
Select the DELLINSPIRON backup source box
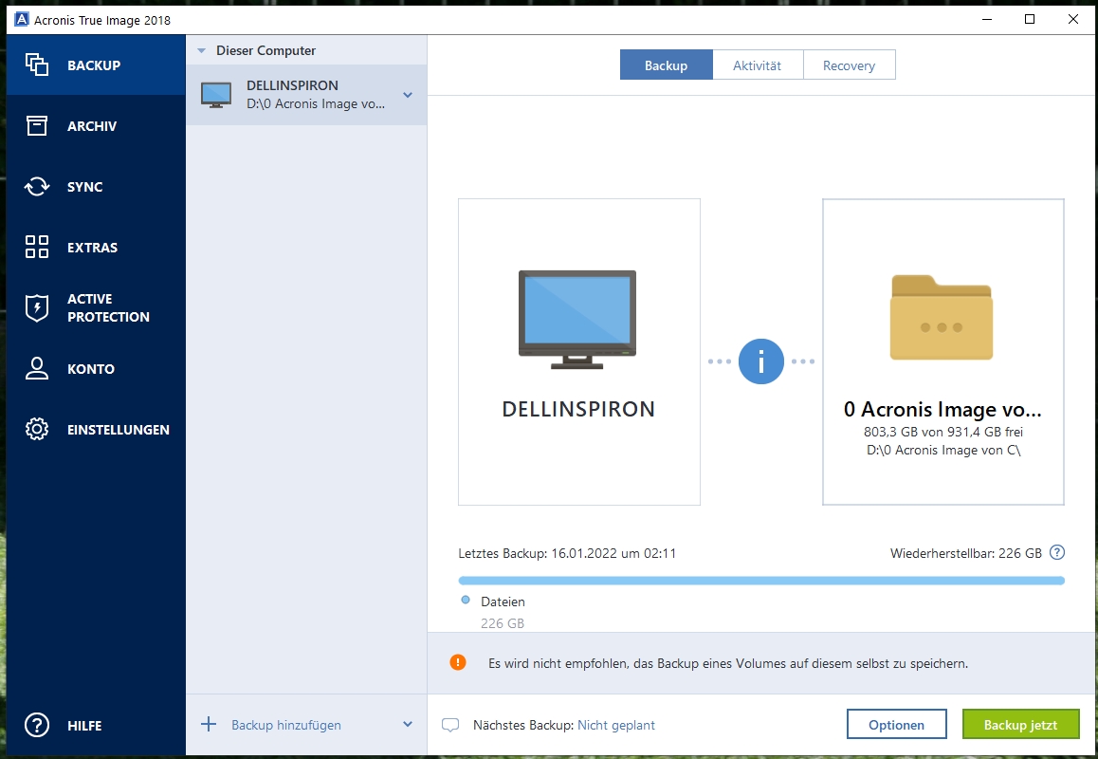pyautogui.click(x=579, y=352)
